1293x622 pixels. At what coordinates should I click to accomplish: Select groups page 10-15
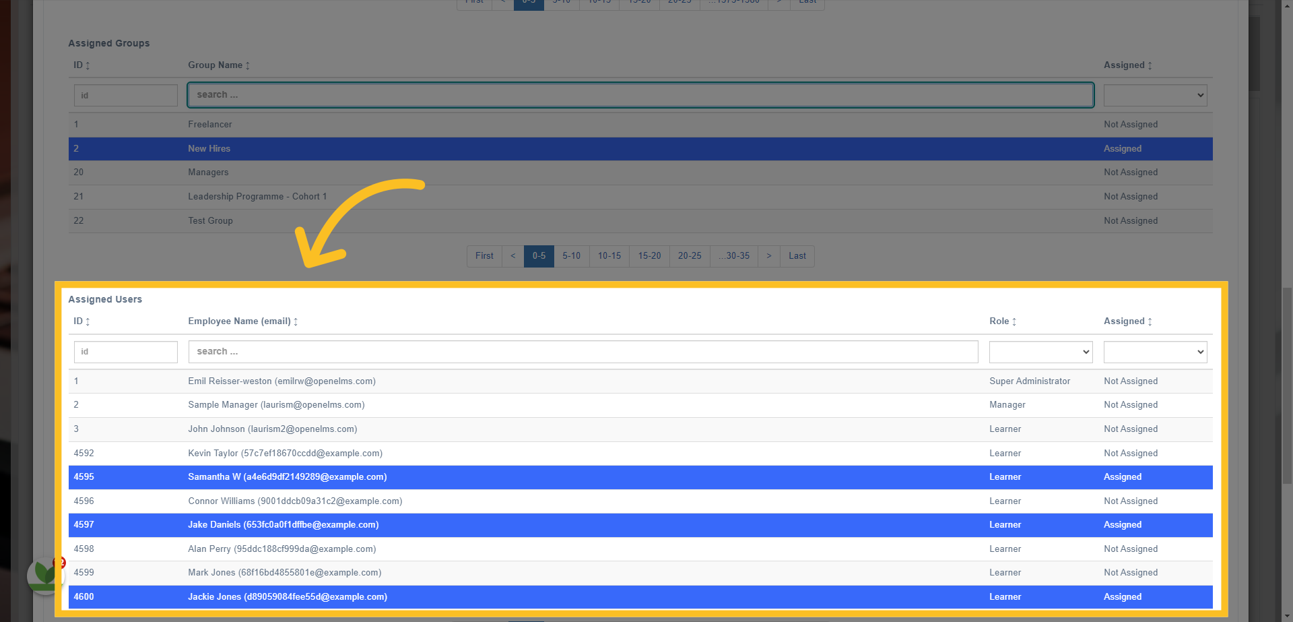(609, 256)
